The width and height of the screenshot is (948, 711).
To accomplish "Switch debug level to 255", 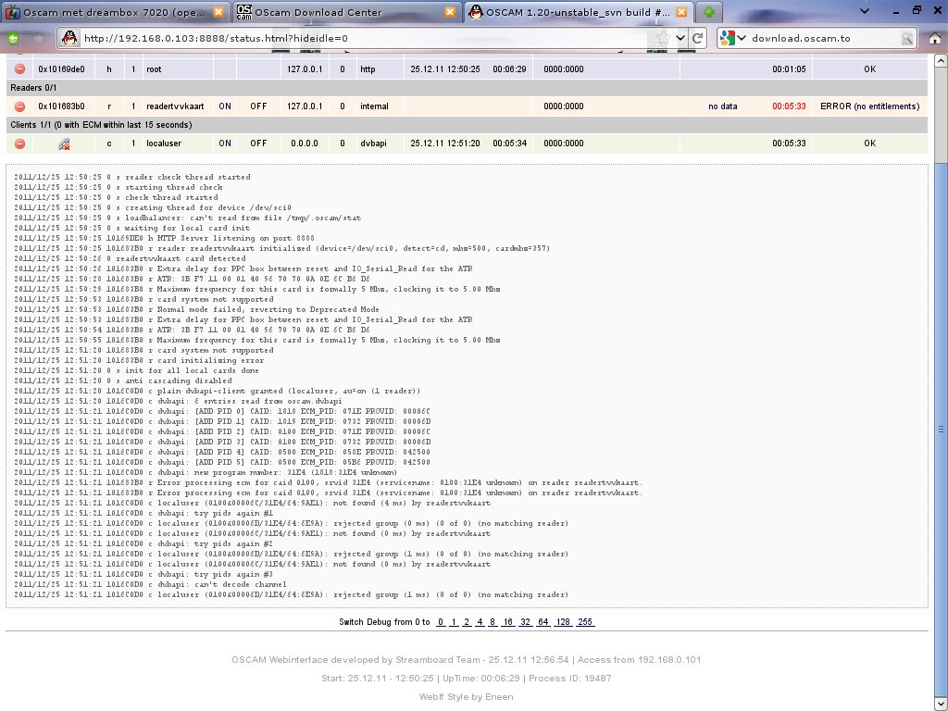I will (x=585, y=622).
